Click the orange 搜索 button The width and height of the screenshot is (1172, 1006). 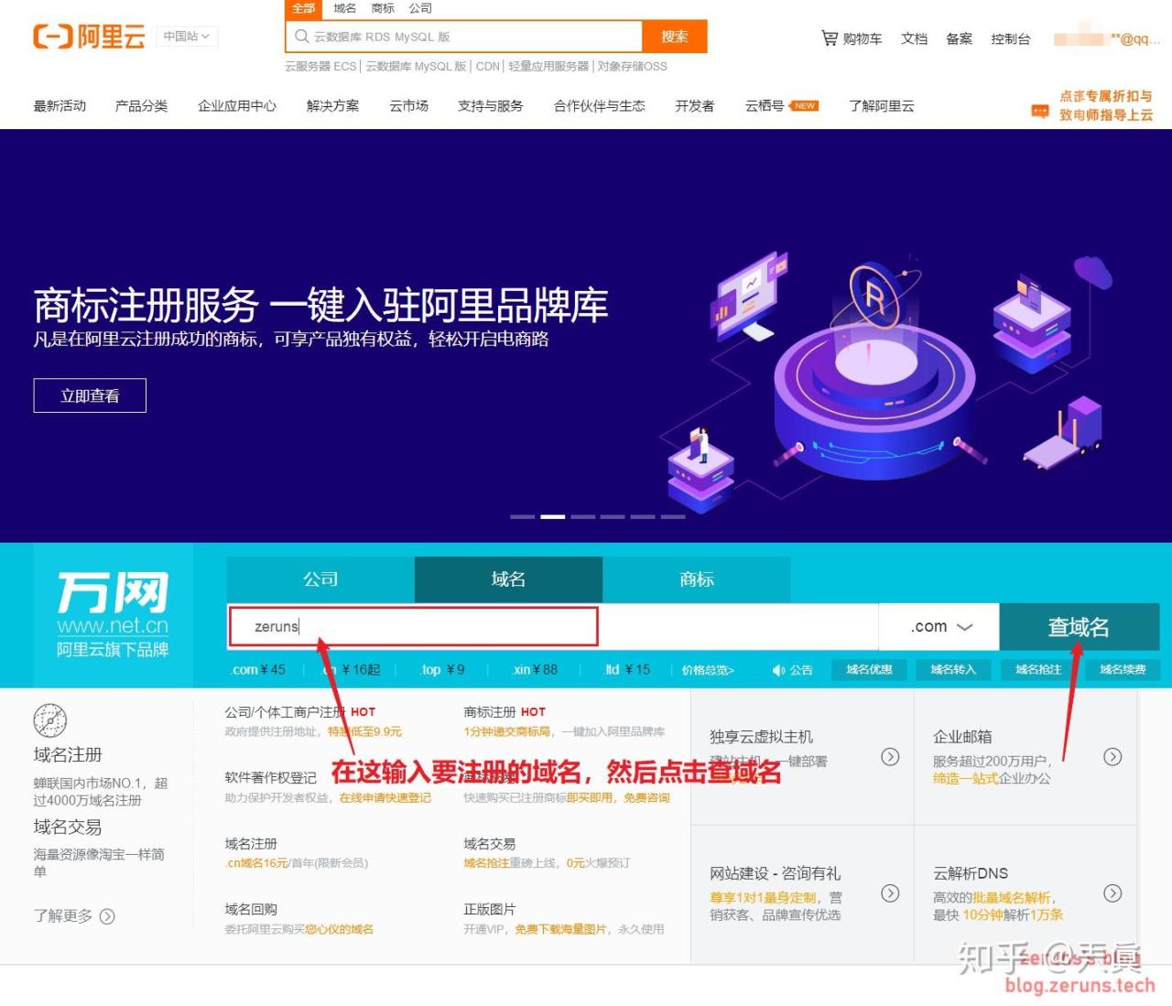coord(675,37)
